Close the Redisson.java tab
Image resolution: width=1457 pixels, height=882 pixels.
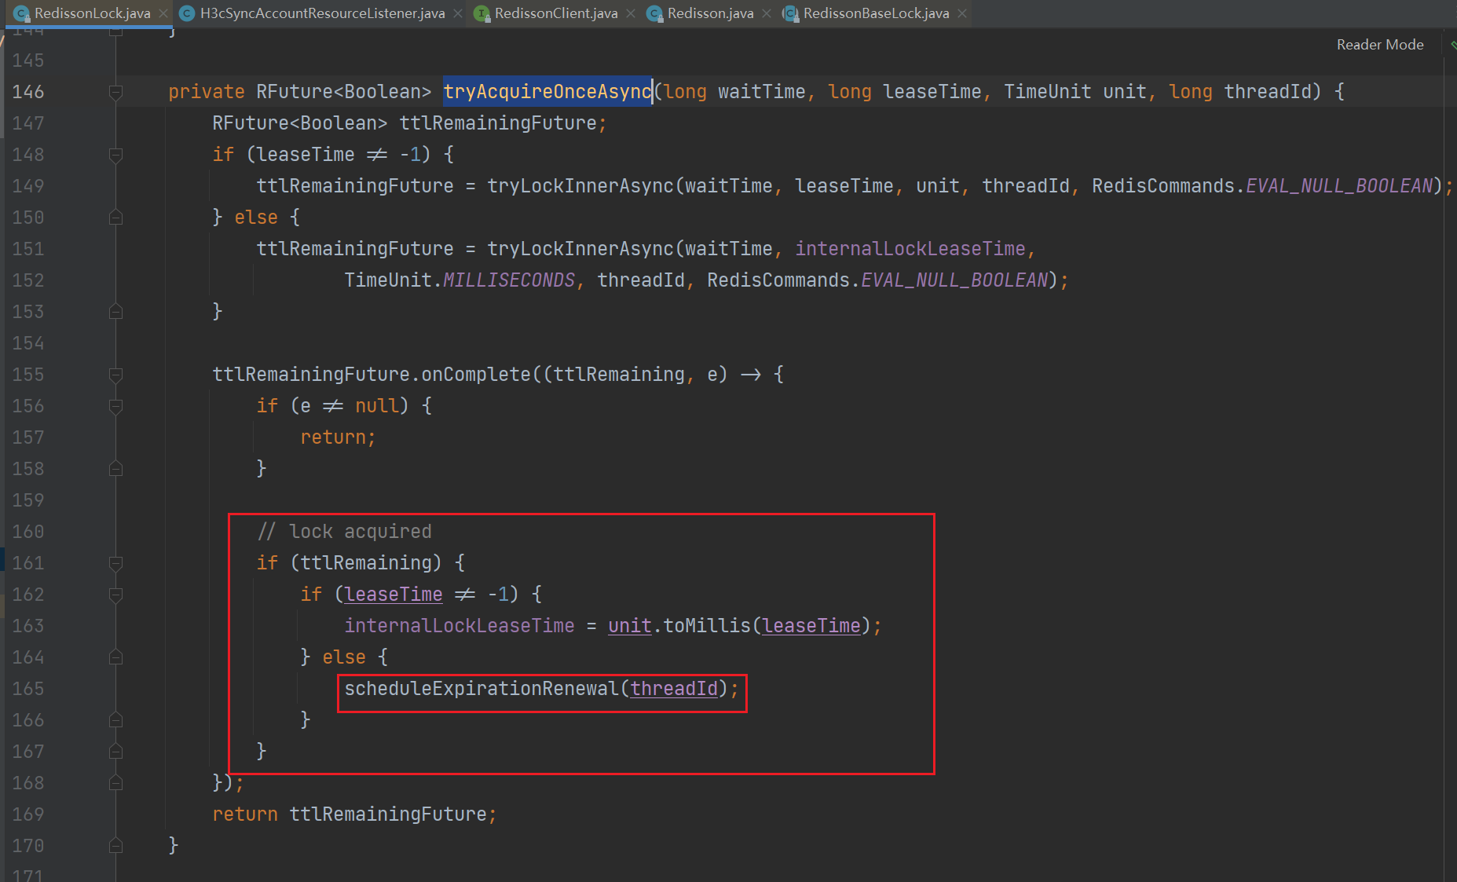pyautogui.click(x=767, y=13)
